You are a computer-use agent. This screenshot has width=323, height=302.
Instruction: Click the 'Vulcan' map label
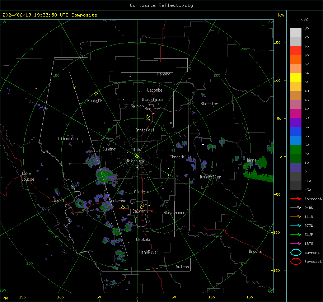pyautogui.click(x=182, y=267)
